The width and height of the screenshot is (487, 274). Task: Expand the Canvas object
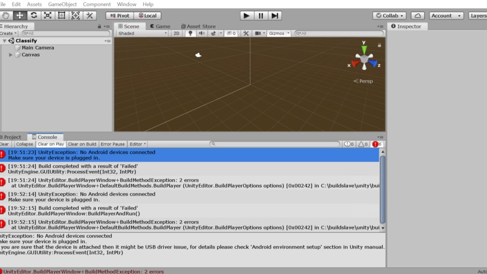point(10,54)
